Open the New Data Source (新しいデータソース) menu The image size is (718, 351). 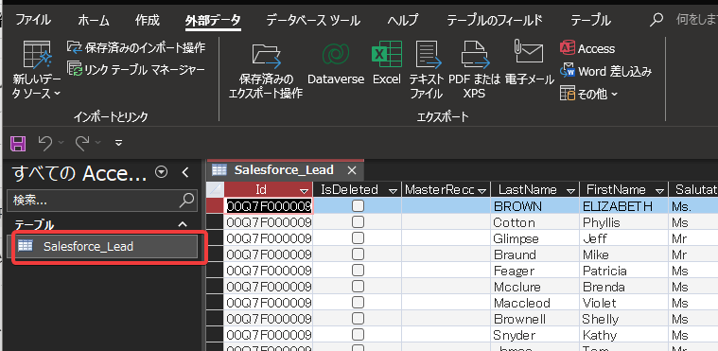[x=36, y=70]
